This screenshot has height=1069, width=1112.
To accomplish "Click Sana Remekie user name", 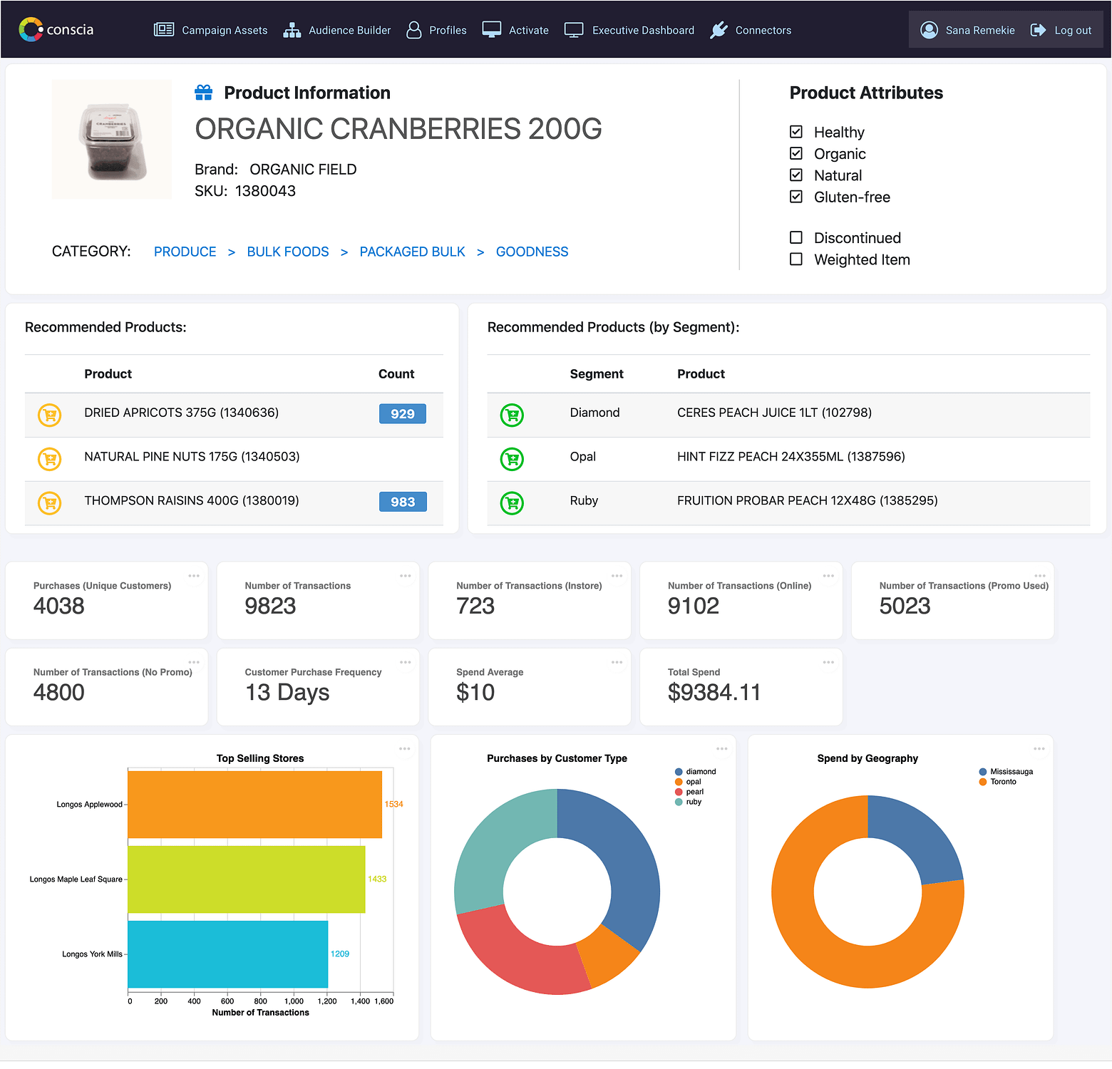I will coord(980,30).
